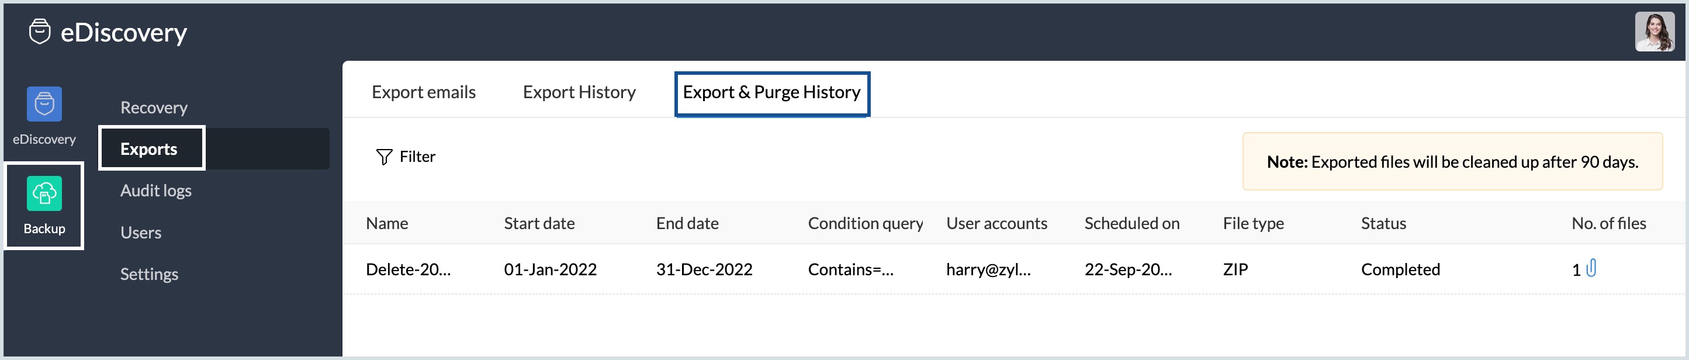Screen dimensions: 1689x360
Task: Switch to the Export emails tab
Action: coord(424,92)
